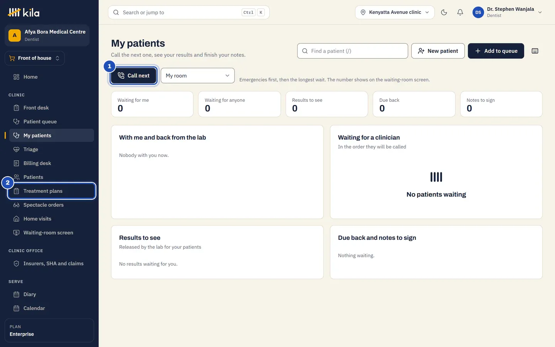
Task: Select the Waiting for anyone card
Action: [239, 104]
